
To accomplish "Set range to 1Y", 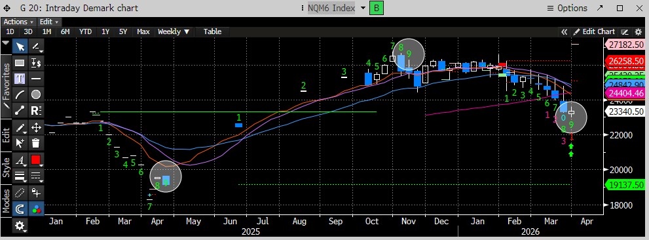I will 105,31.
